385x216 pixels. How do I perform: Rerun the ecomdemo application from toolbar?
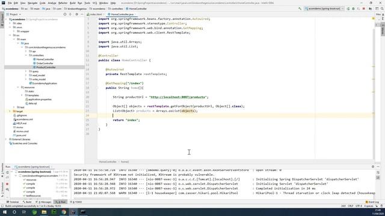(348, 8)
